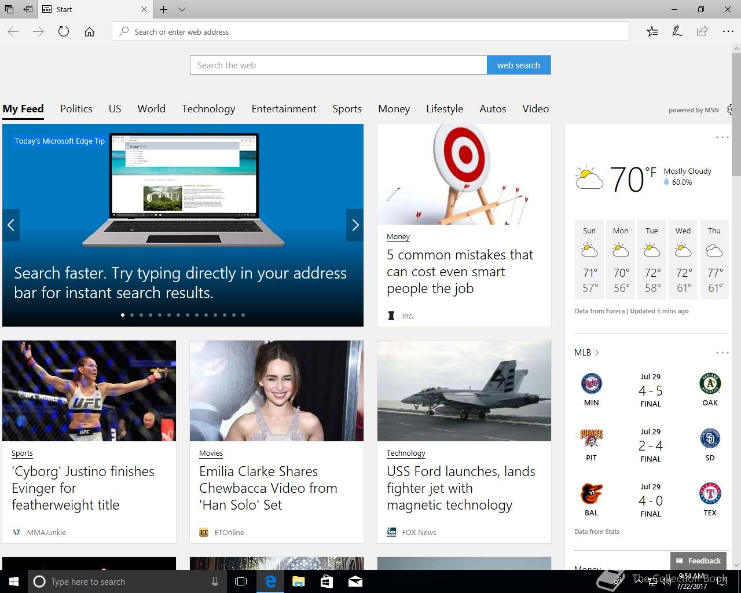Open the Technology tab
This screenshot has width=741, height=593.
click(x=208, y=109)
